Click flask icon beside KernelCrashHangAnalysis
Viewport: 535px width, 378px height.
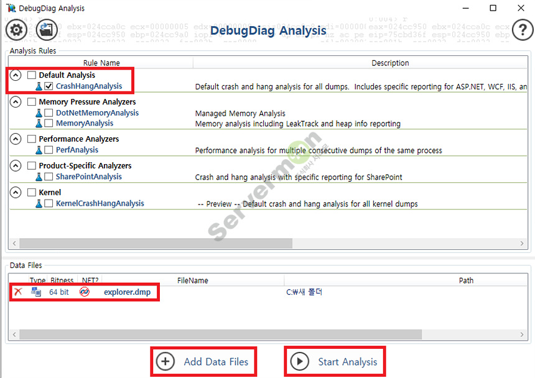coord(39,203)
